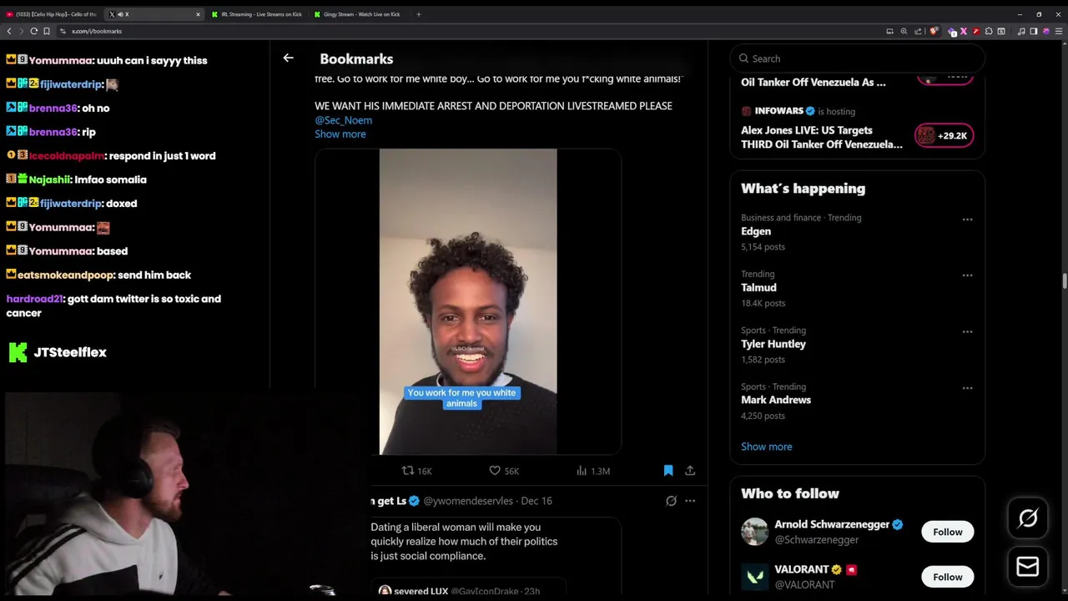Viewport: 1068px width, 601px height.
Task: Click browser back button
Action: coord(9,31)
